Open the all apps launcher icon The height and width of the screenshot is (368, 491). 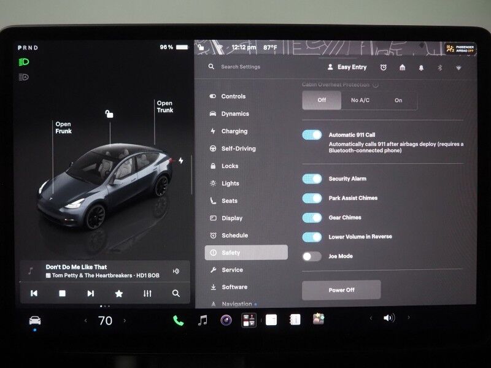pos(249,320)
